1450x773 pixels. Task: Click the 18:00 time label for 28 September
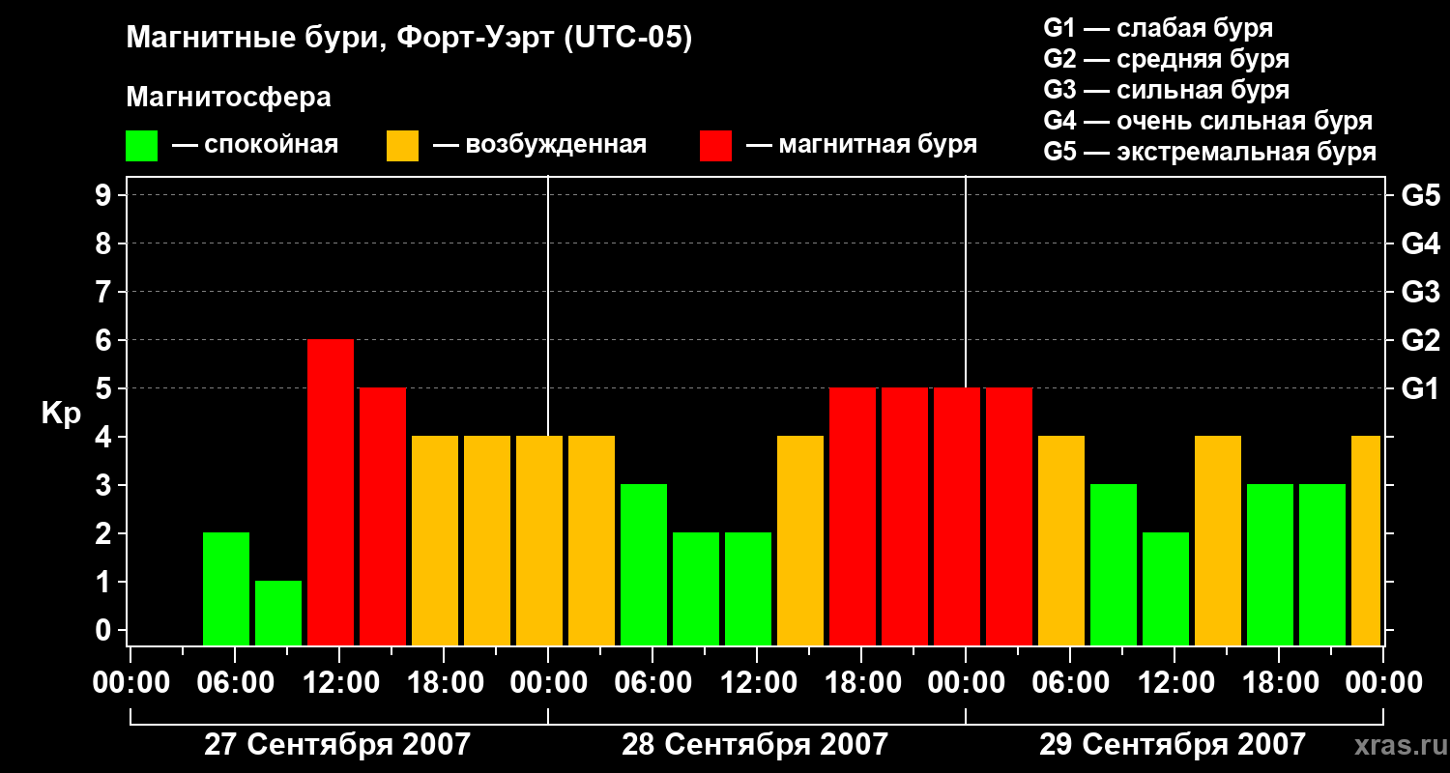pyautogui.click(x=861, y=683)
